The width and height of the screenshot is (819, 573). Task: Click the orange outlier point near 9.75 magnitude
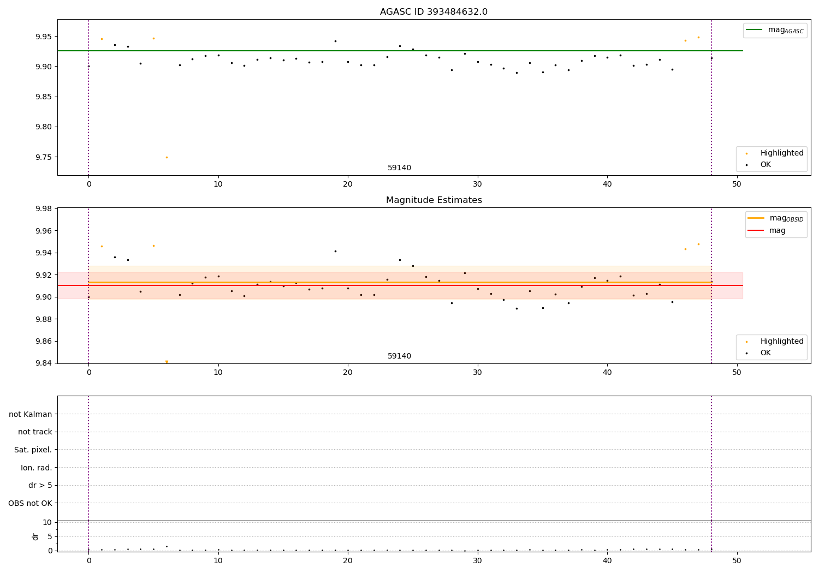(x=167, y=157)
